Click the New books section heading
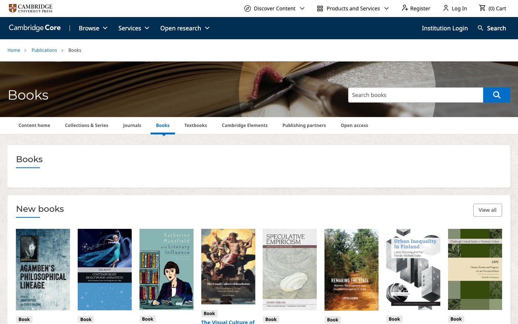Screen dimensions: 518x324 (40, 209)
